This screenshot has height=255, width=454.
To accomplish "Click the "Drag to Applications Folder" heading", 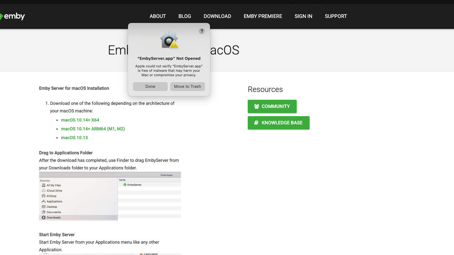I will 66,153.
